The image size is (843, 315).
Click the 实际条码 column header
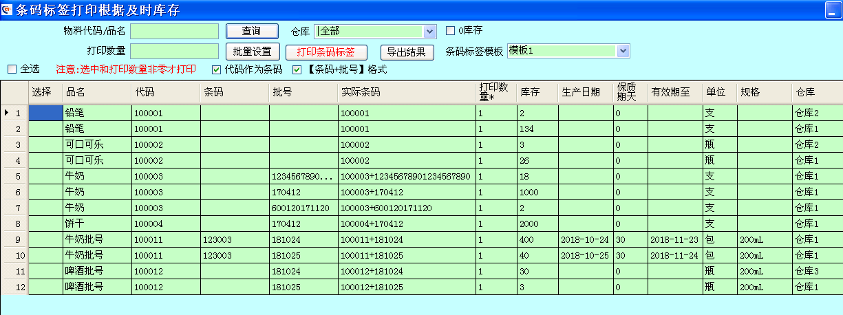(406, 92)
